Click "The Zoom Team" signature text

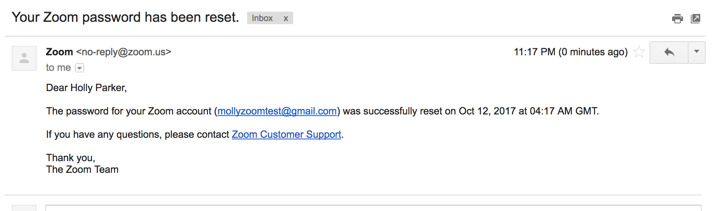click(x=82, y=170)
